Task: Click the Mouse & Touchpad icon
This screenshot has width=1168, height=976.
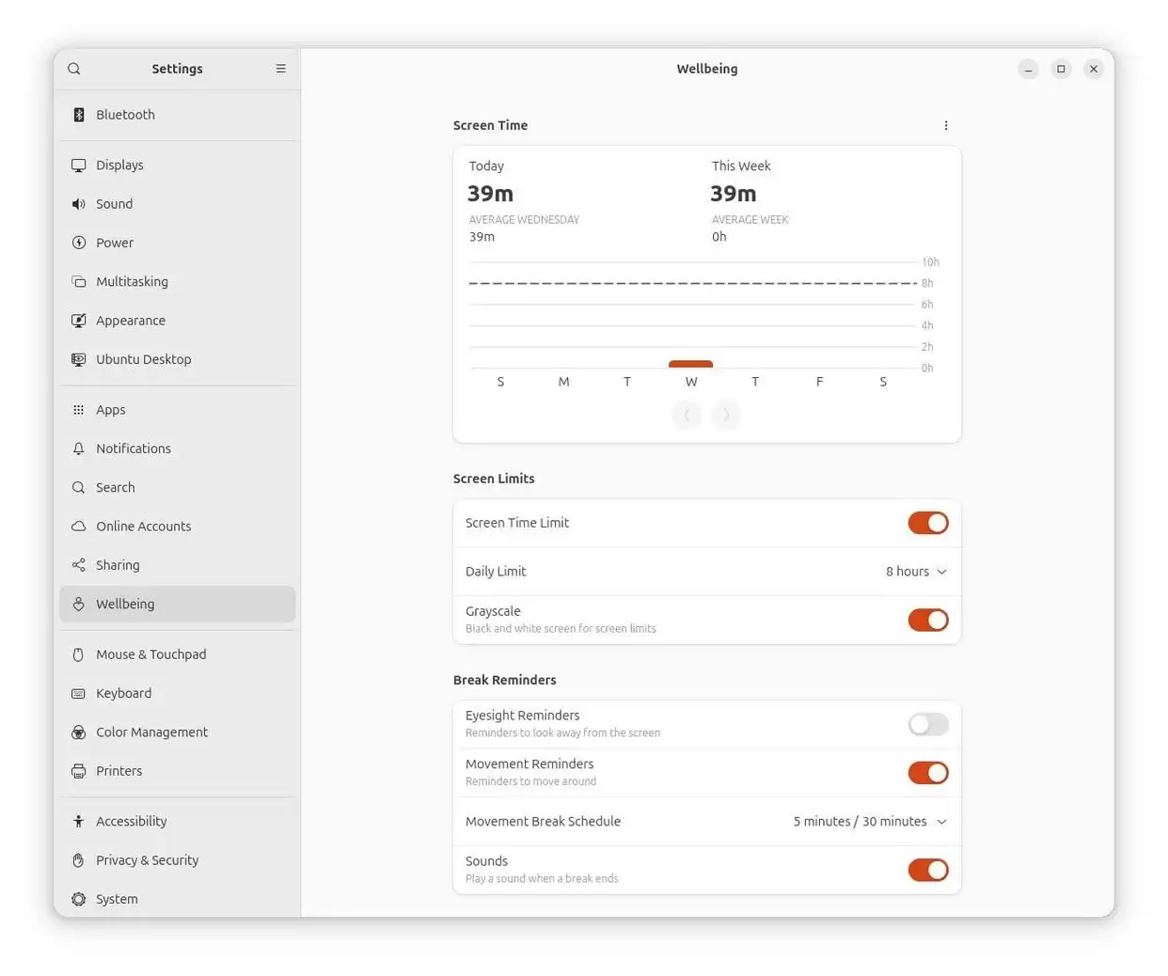Action: click(x=79, y=654)
